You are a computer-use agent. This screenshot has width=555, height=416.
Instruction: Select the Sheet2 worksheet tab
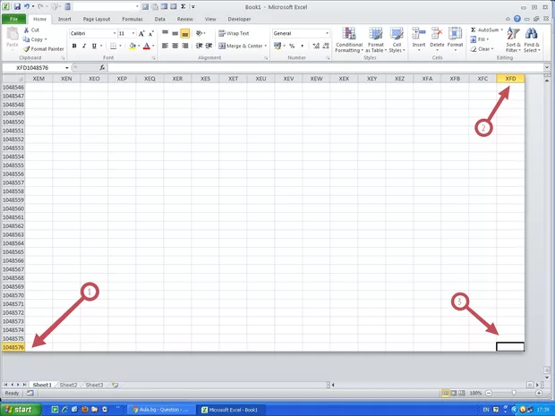(68, 385)
